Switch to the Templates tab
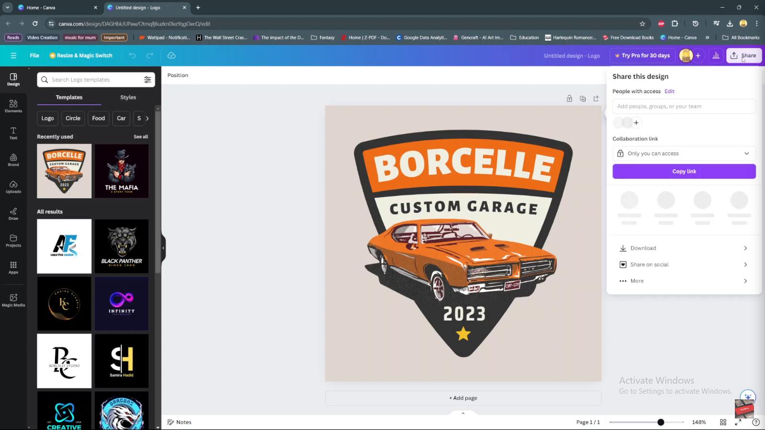This screenshot has width=765, height=430. click(69, 97)
